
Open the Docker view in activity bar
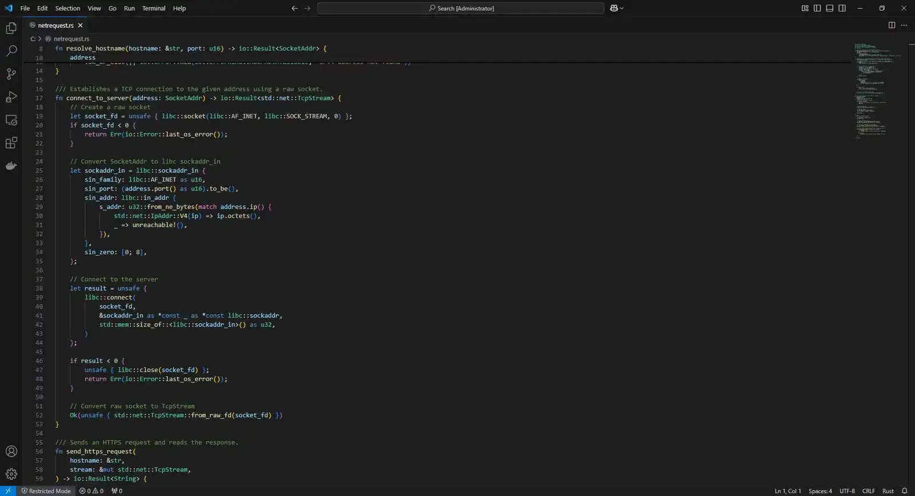click(11, 166)
